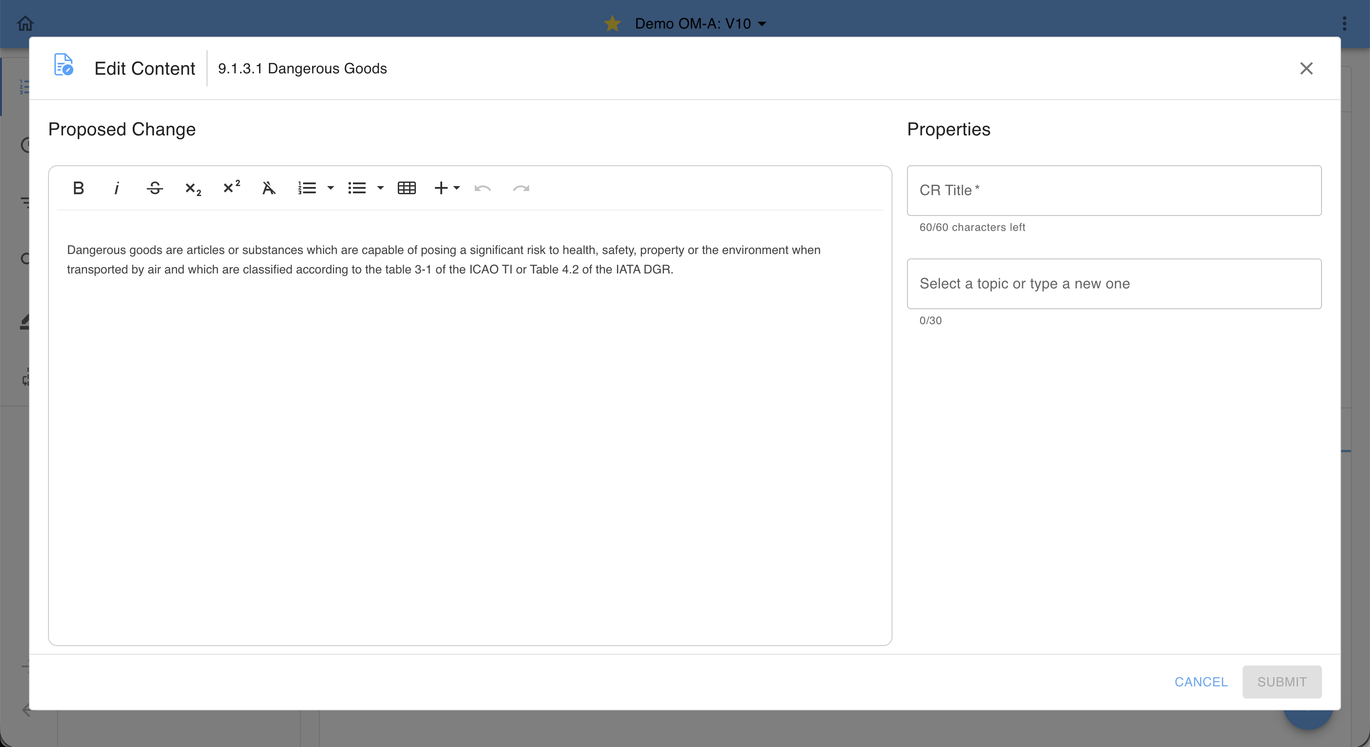Open the plus insert dropdown
Viewport: 1370px width, 747px height.
(447, 188)
